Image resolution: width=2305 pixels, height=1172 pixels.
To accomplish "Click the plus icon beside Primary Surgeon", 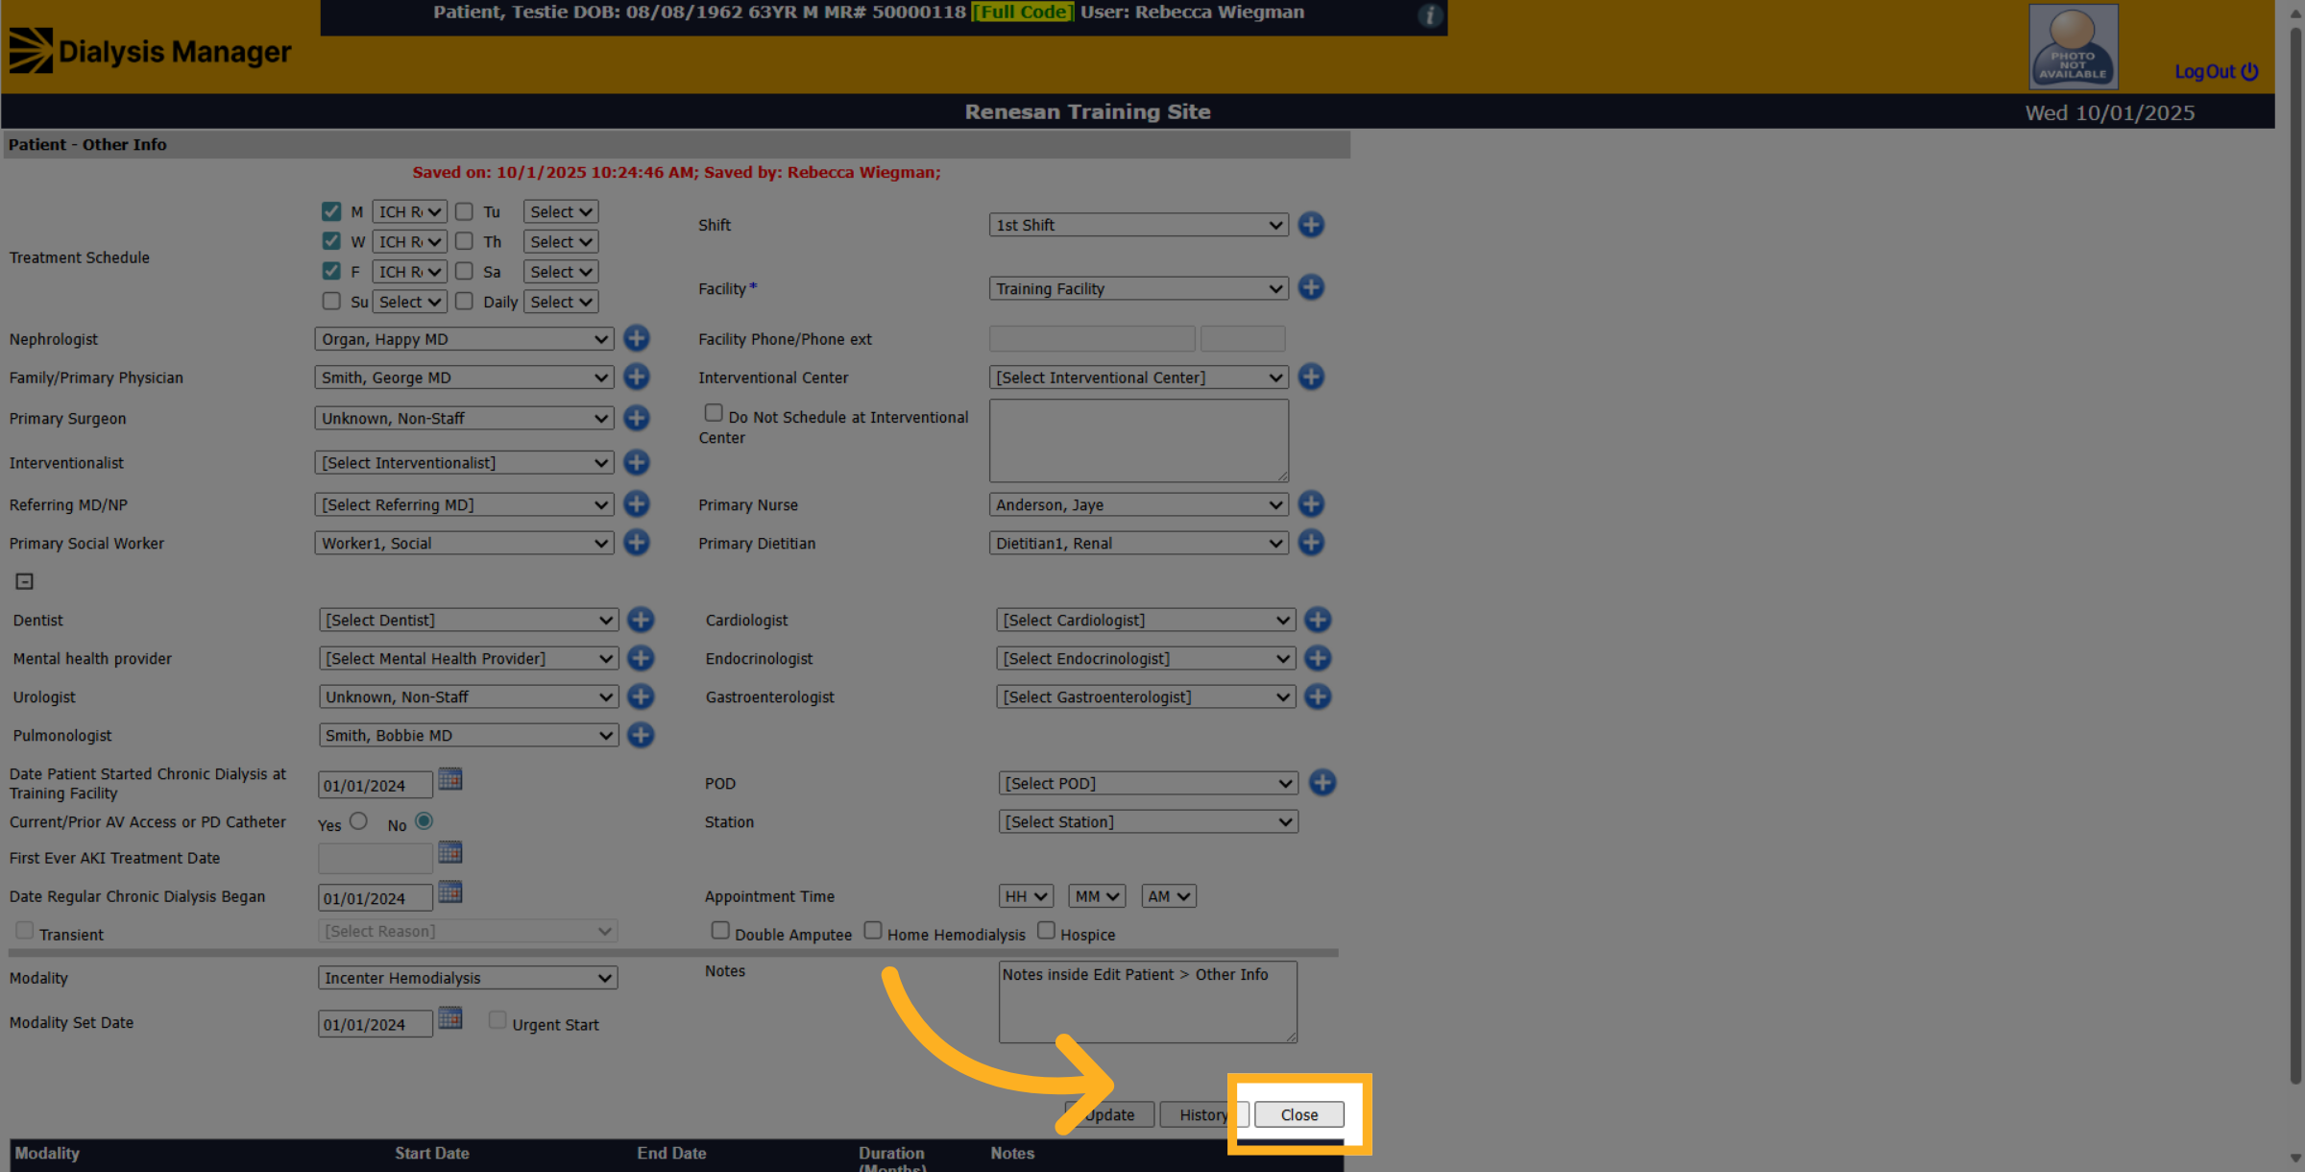I will tap(636, 418).
